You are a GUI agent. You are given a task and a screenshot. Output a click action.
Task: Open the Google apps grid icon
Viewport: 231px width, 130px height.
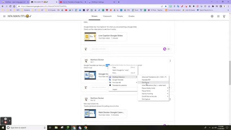[x=218, y=16]
